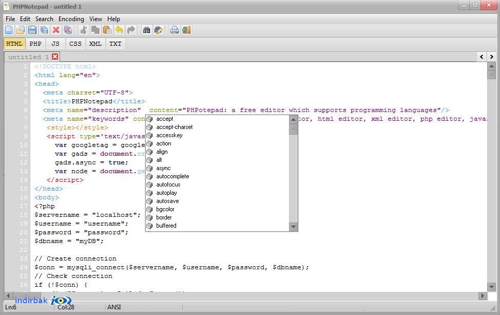The image size is (500, 315).
Task: Redo using the gray arrow icon
Action: coord(131,30)
